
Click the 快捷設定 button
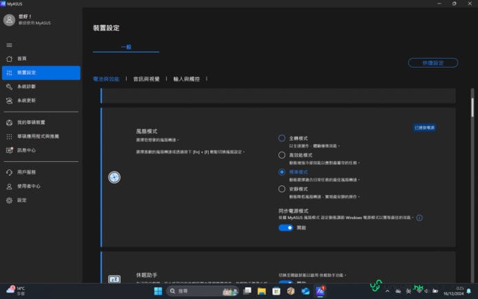433,63
